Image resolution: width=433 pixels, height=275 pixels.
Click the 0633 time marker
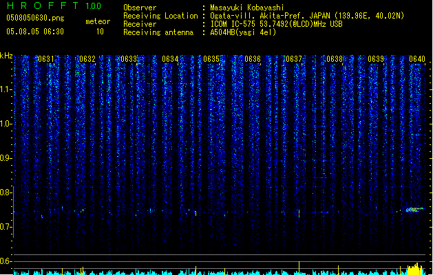click(129, 59)
